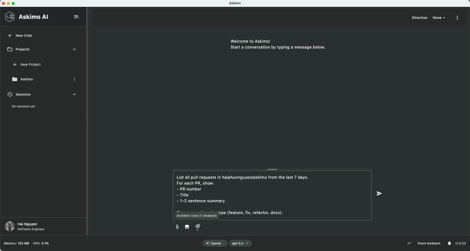Open the Askimo project options menu

pos(74,79)
